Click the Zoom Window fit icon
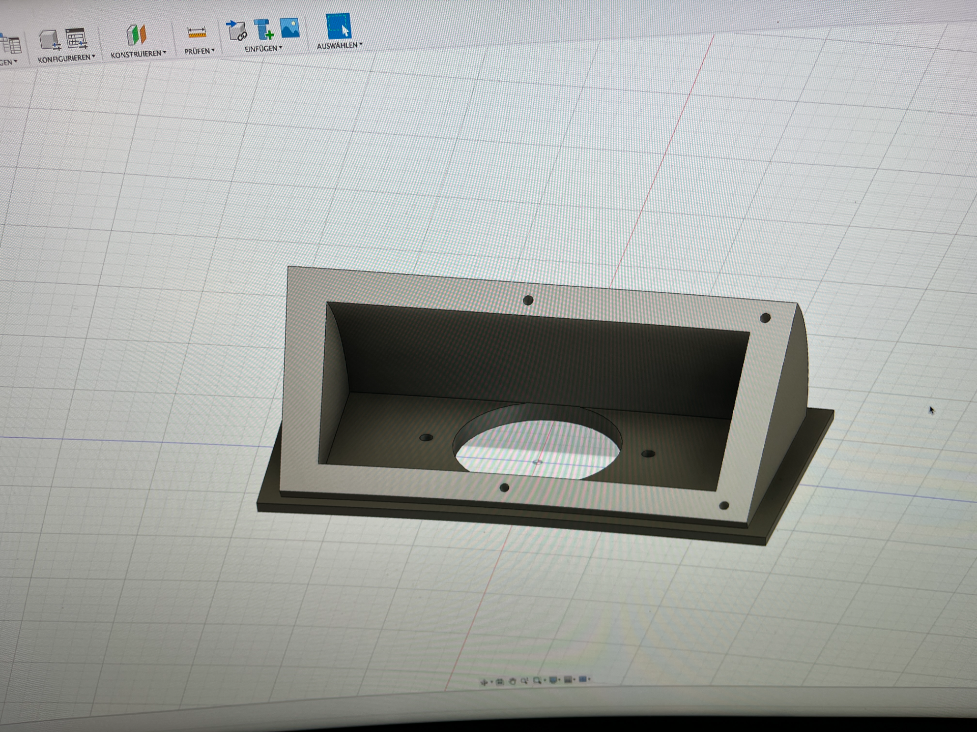The height and width of the screenshot is (732, 977). coord(537,680)
